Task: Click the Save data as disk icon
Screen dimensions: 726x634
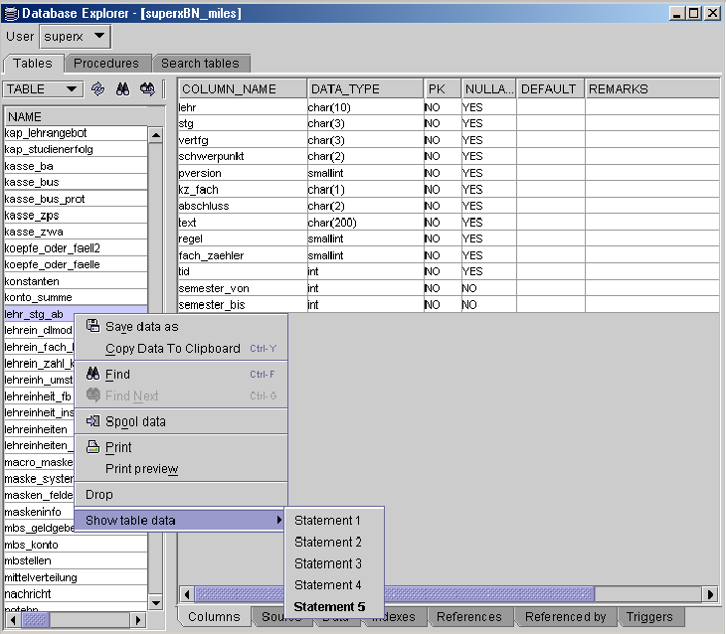Action: (x=93, y=326)
